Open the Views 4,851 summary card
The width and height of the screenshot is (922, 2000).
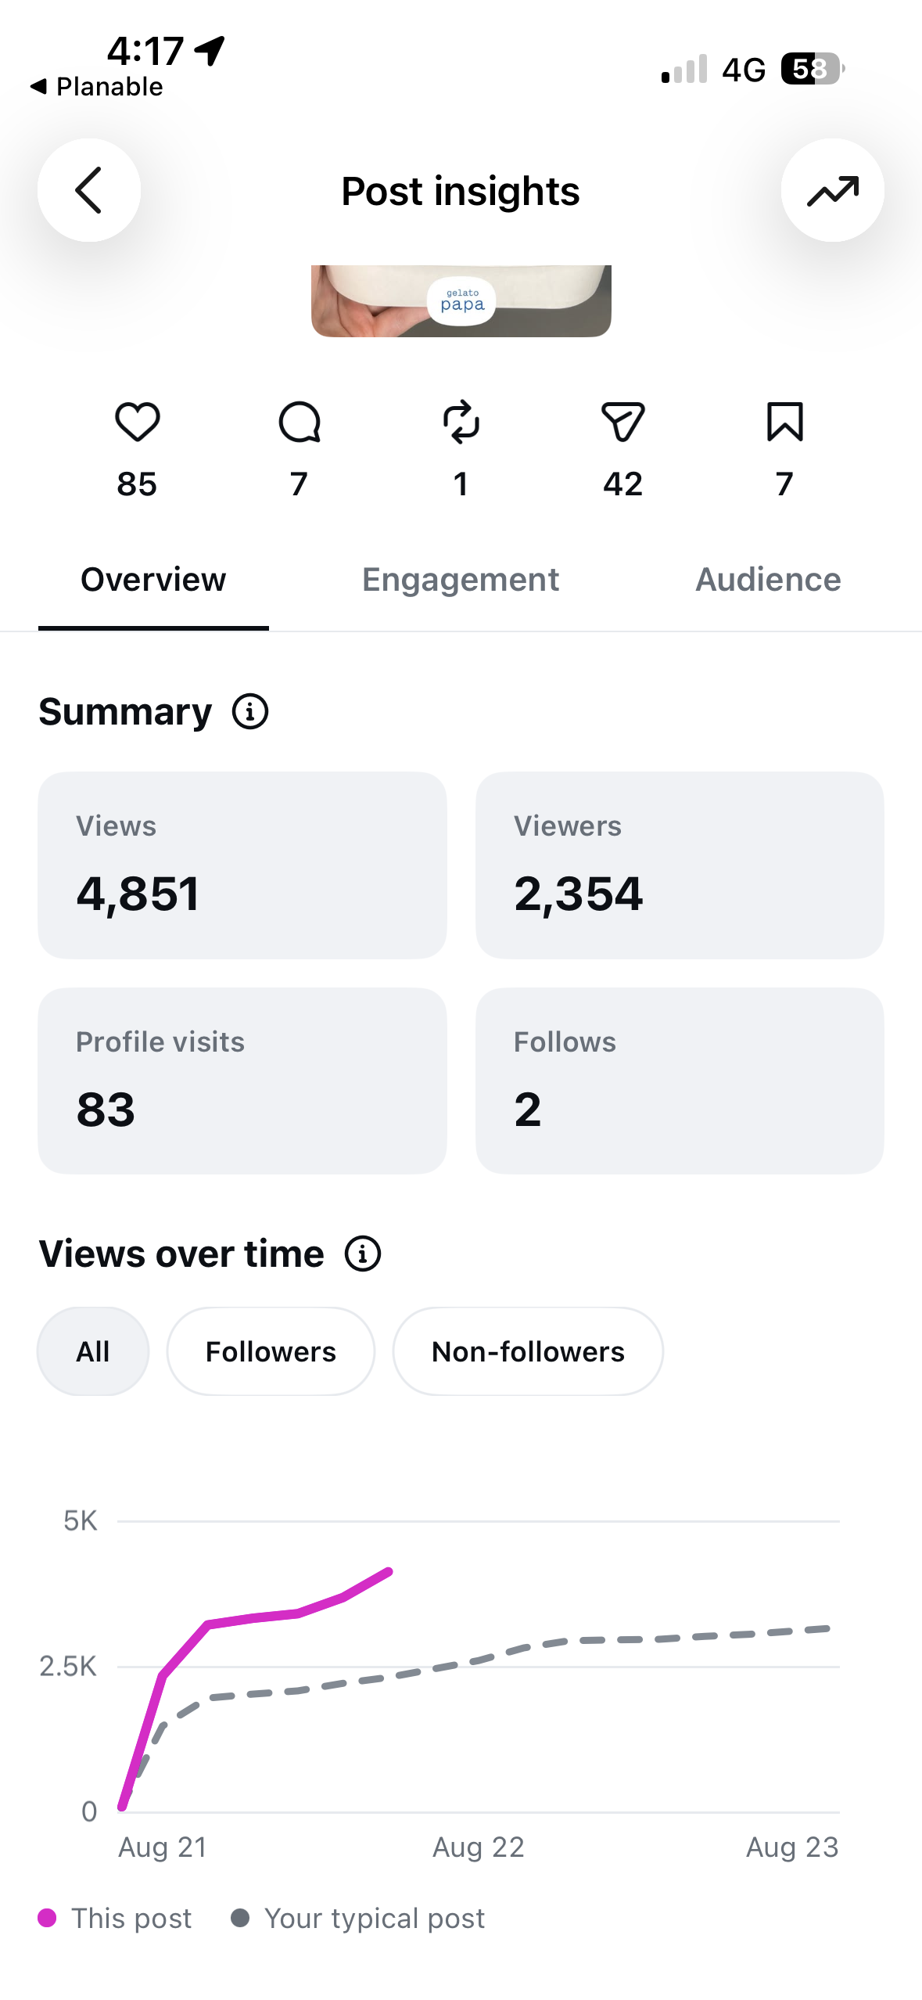[242, 865]
